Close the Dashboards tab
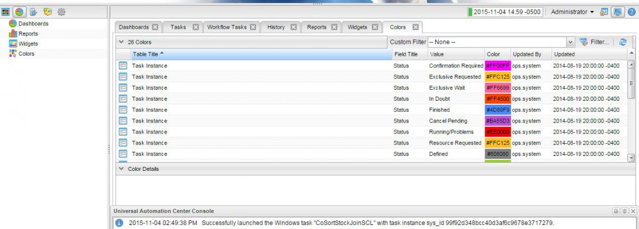 (155, 27)
